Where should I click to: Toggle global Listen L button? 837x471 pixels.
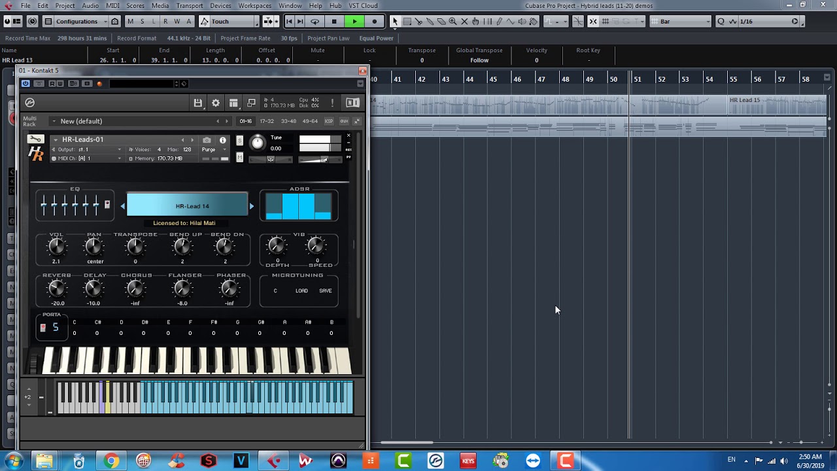pos(154,22)
